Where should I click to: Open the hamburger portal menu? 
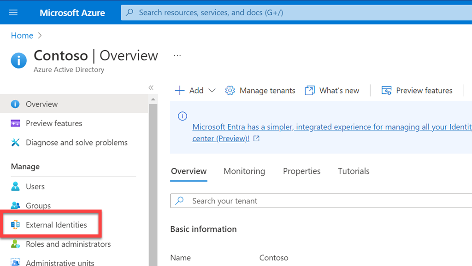[13, 12]
